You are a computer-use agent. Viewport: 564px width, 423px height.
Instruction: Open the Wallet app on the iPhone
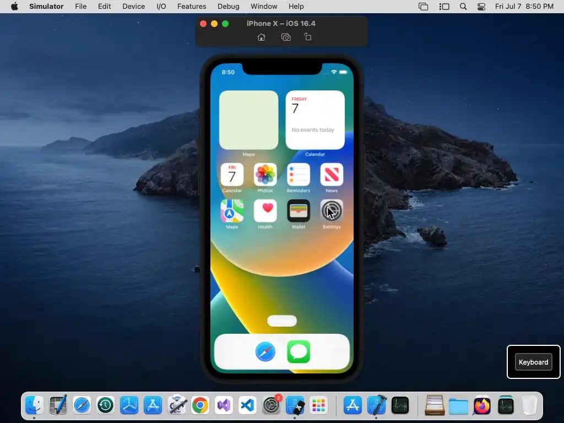tap(298, 211)
